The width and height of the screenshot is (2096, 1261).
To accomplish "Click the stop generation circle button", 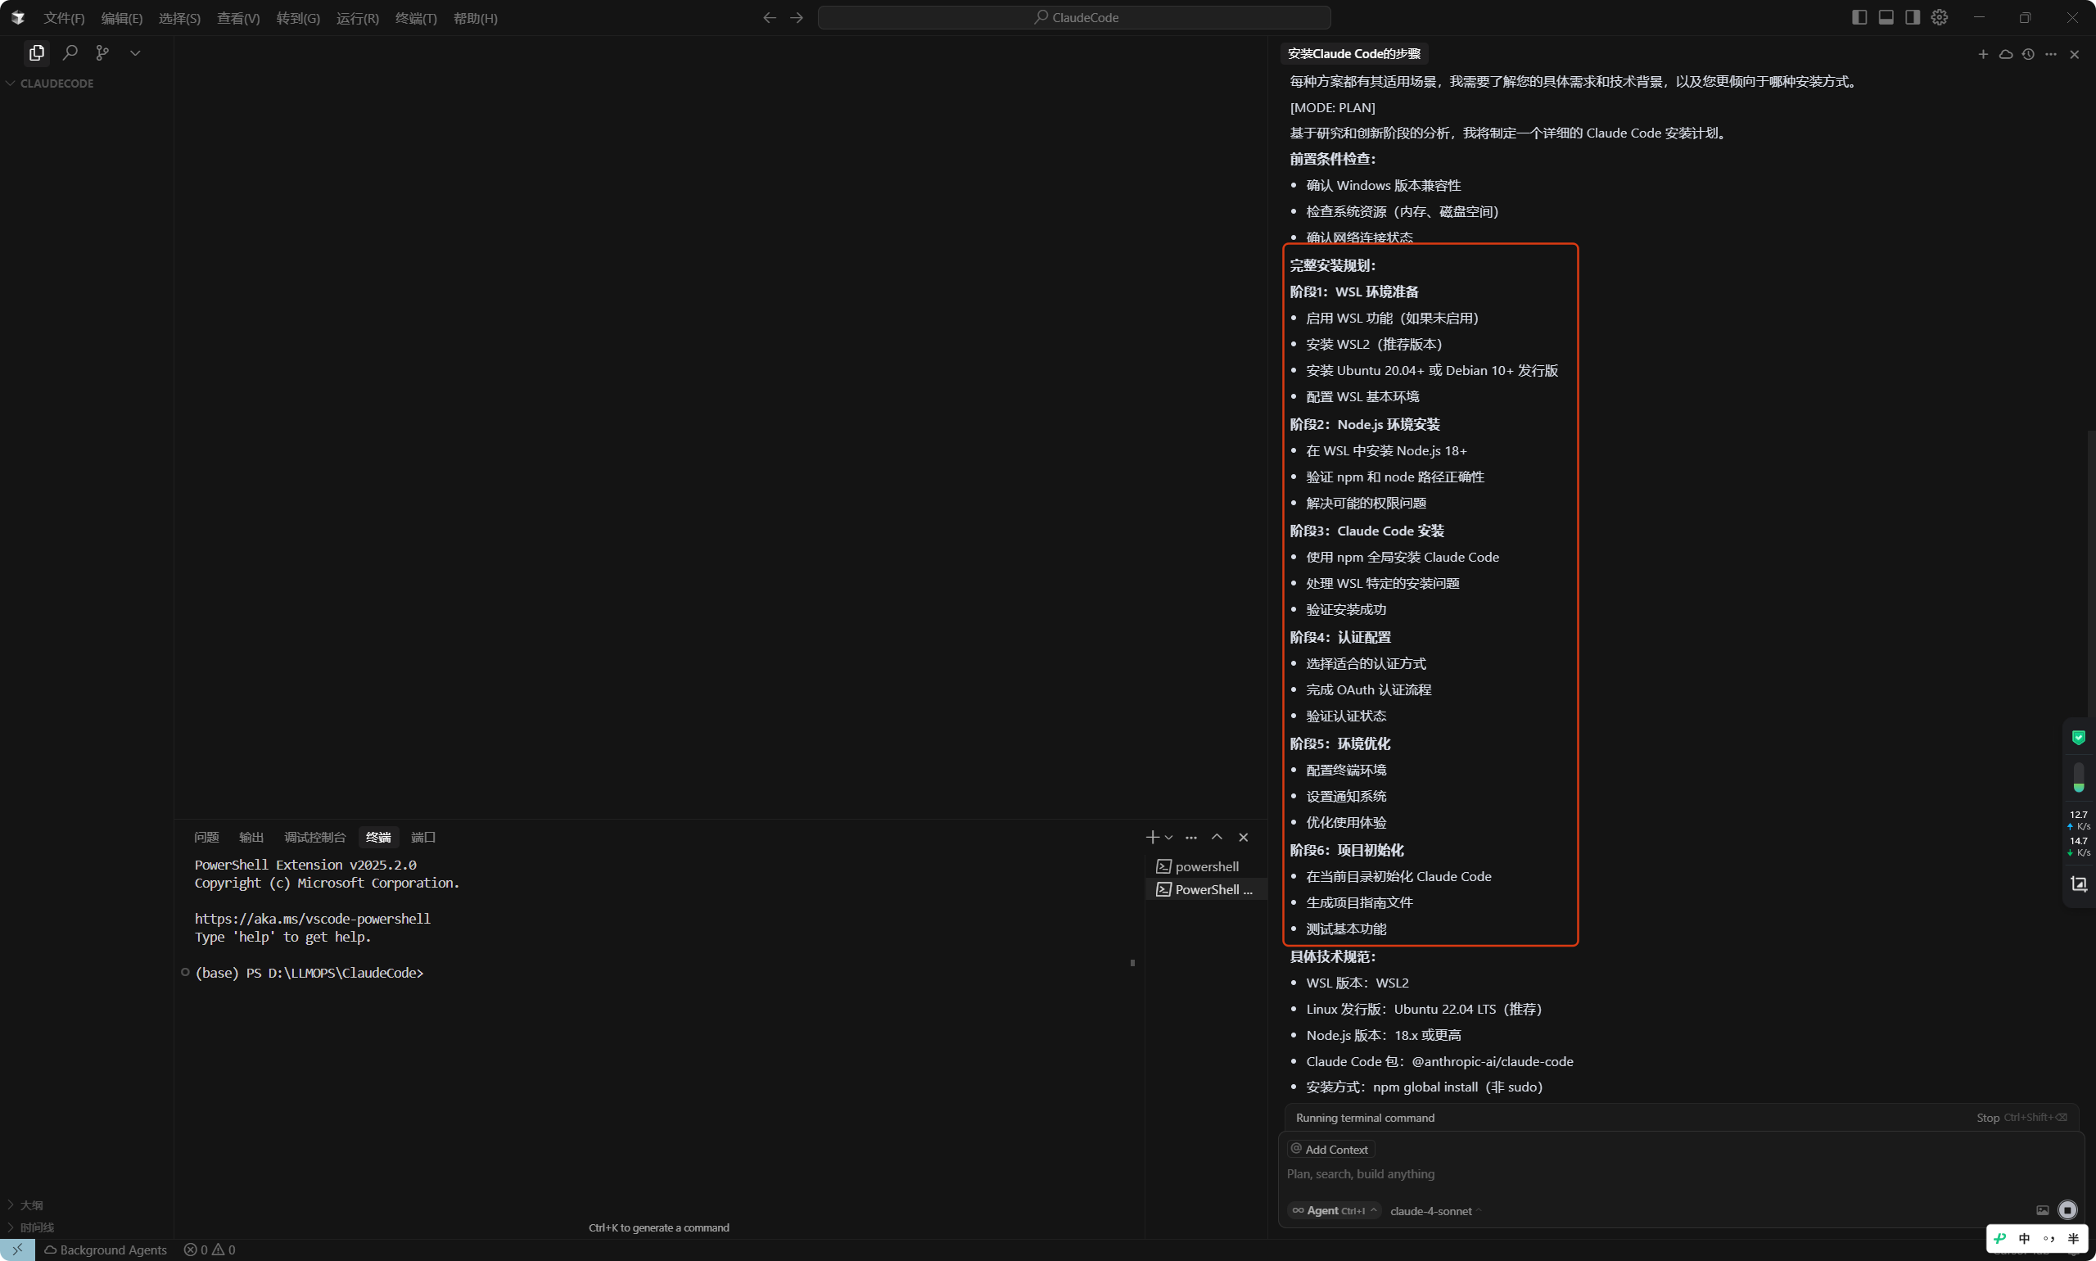I will [x=2068, y=1210].
